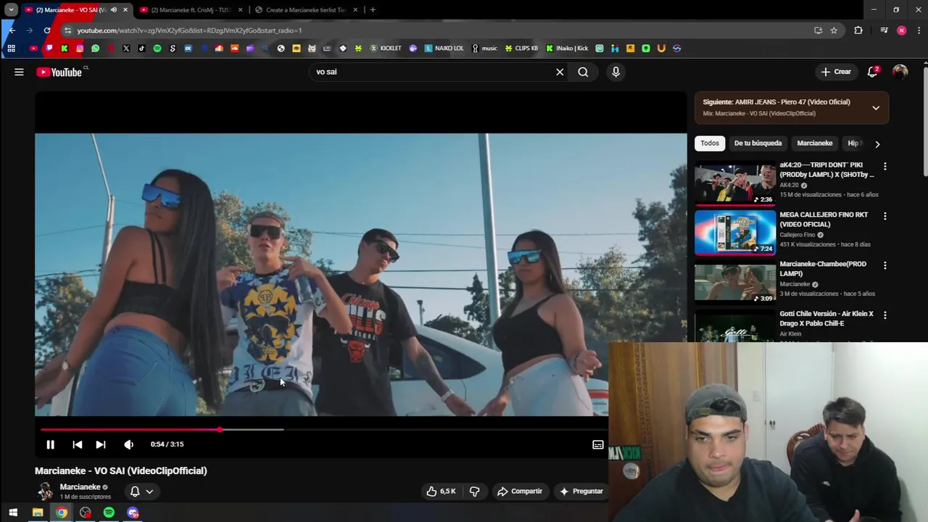Switch to Marcianeke ft. CrisMj browser tab
This screenshot has height=522, width=928.
click(x=190, y=10)
